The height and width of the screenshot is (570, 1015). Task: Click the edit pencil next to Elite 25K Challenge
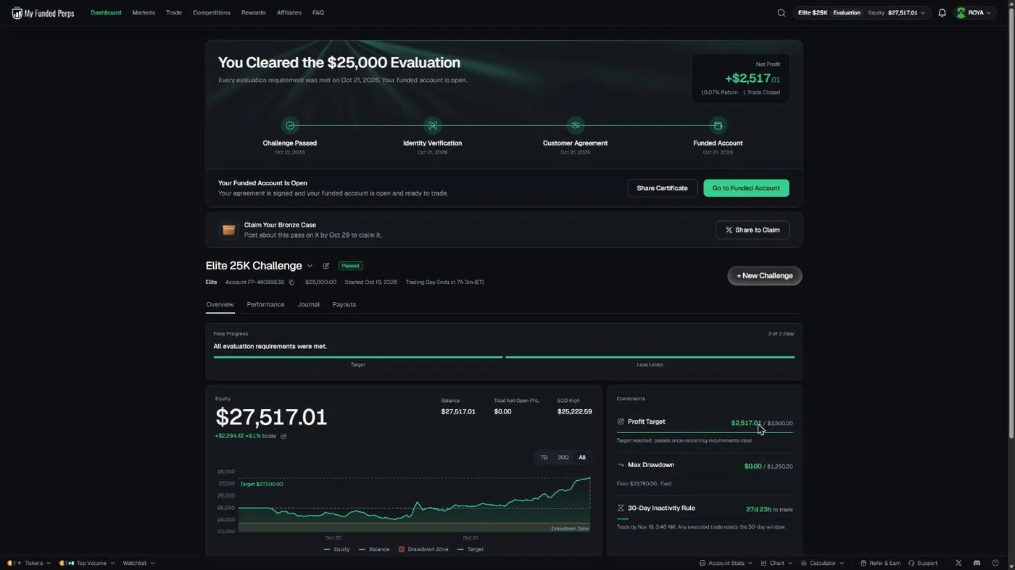[x=326, y=266]
